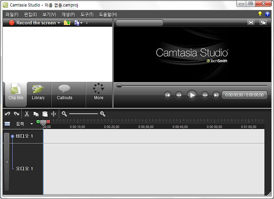Click the Undo arrow icon
The image size is (274, 199).
point(7,114)
